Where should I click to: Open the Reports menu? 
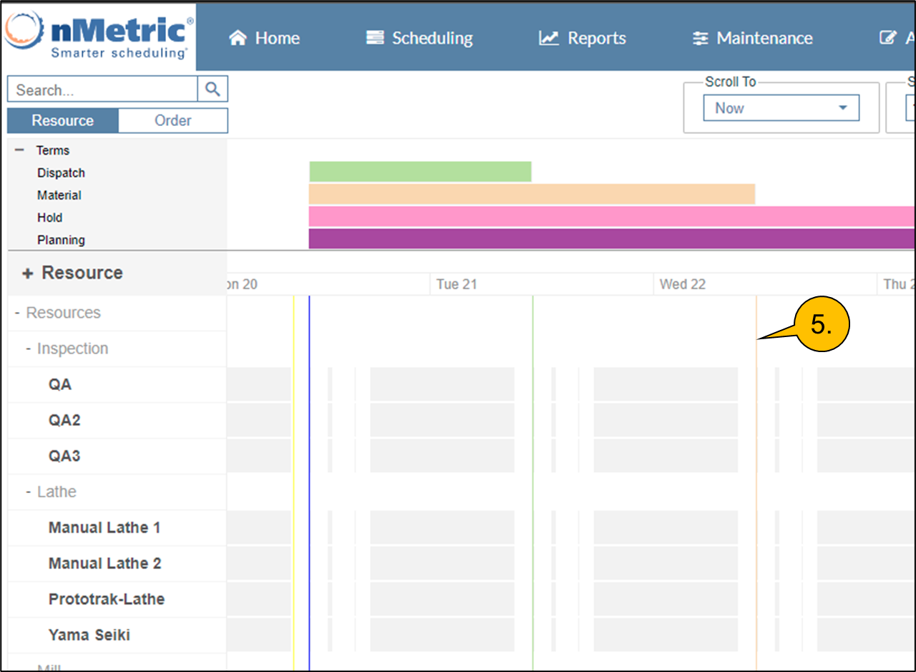click(x=583, y=38)
